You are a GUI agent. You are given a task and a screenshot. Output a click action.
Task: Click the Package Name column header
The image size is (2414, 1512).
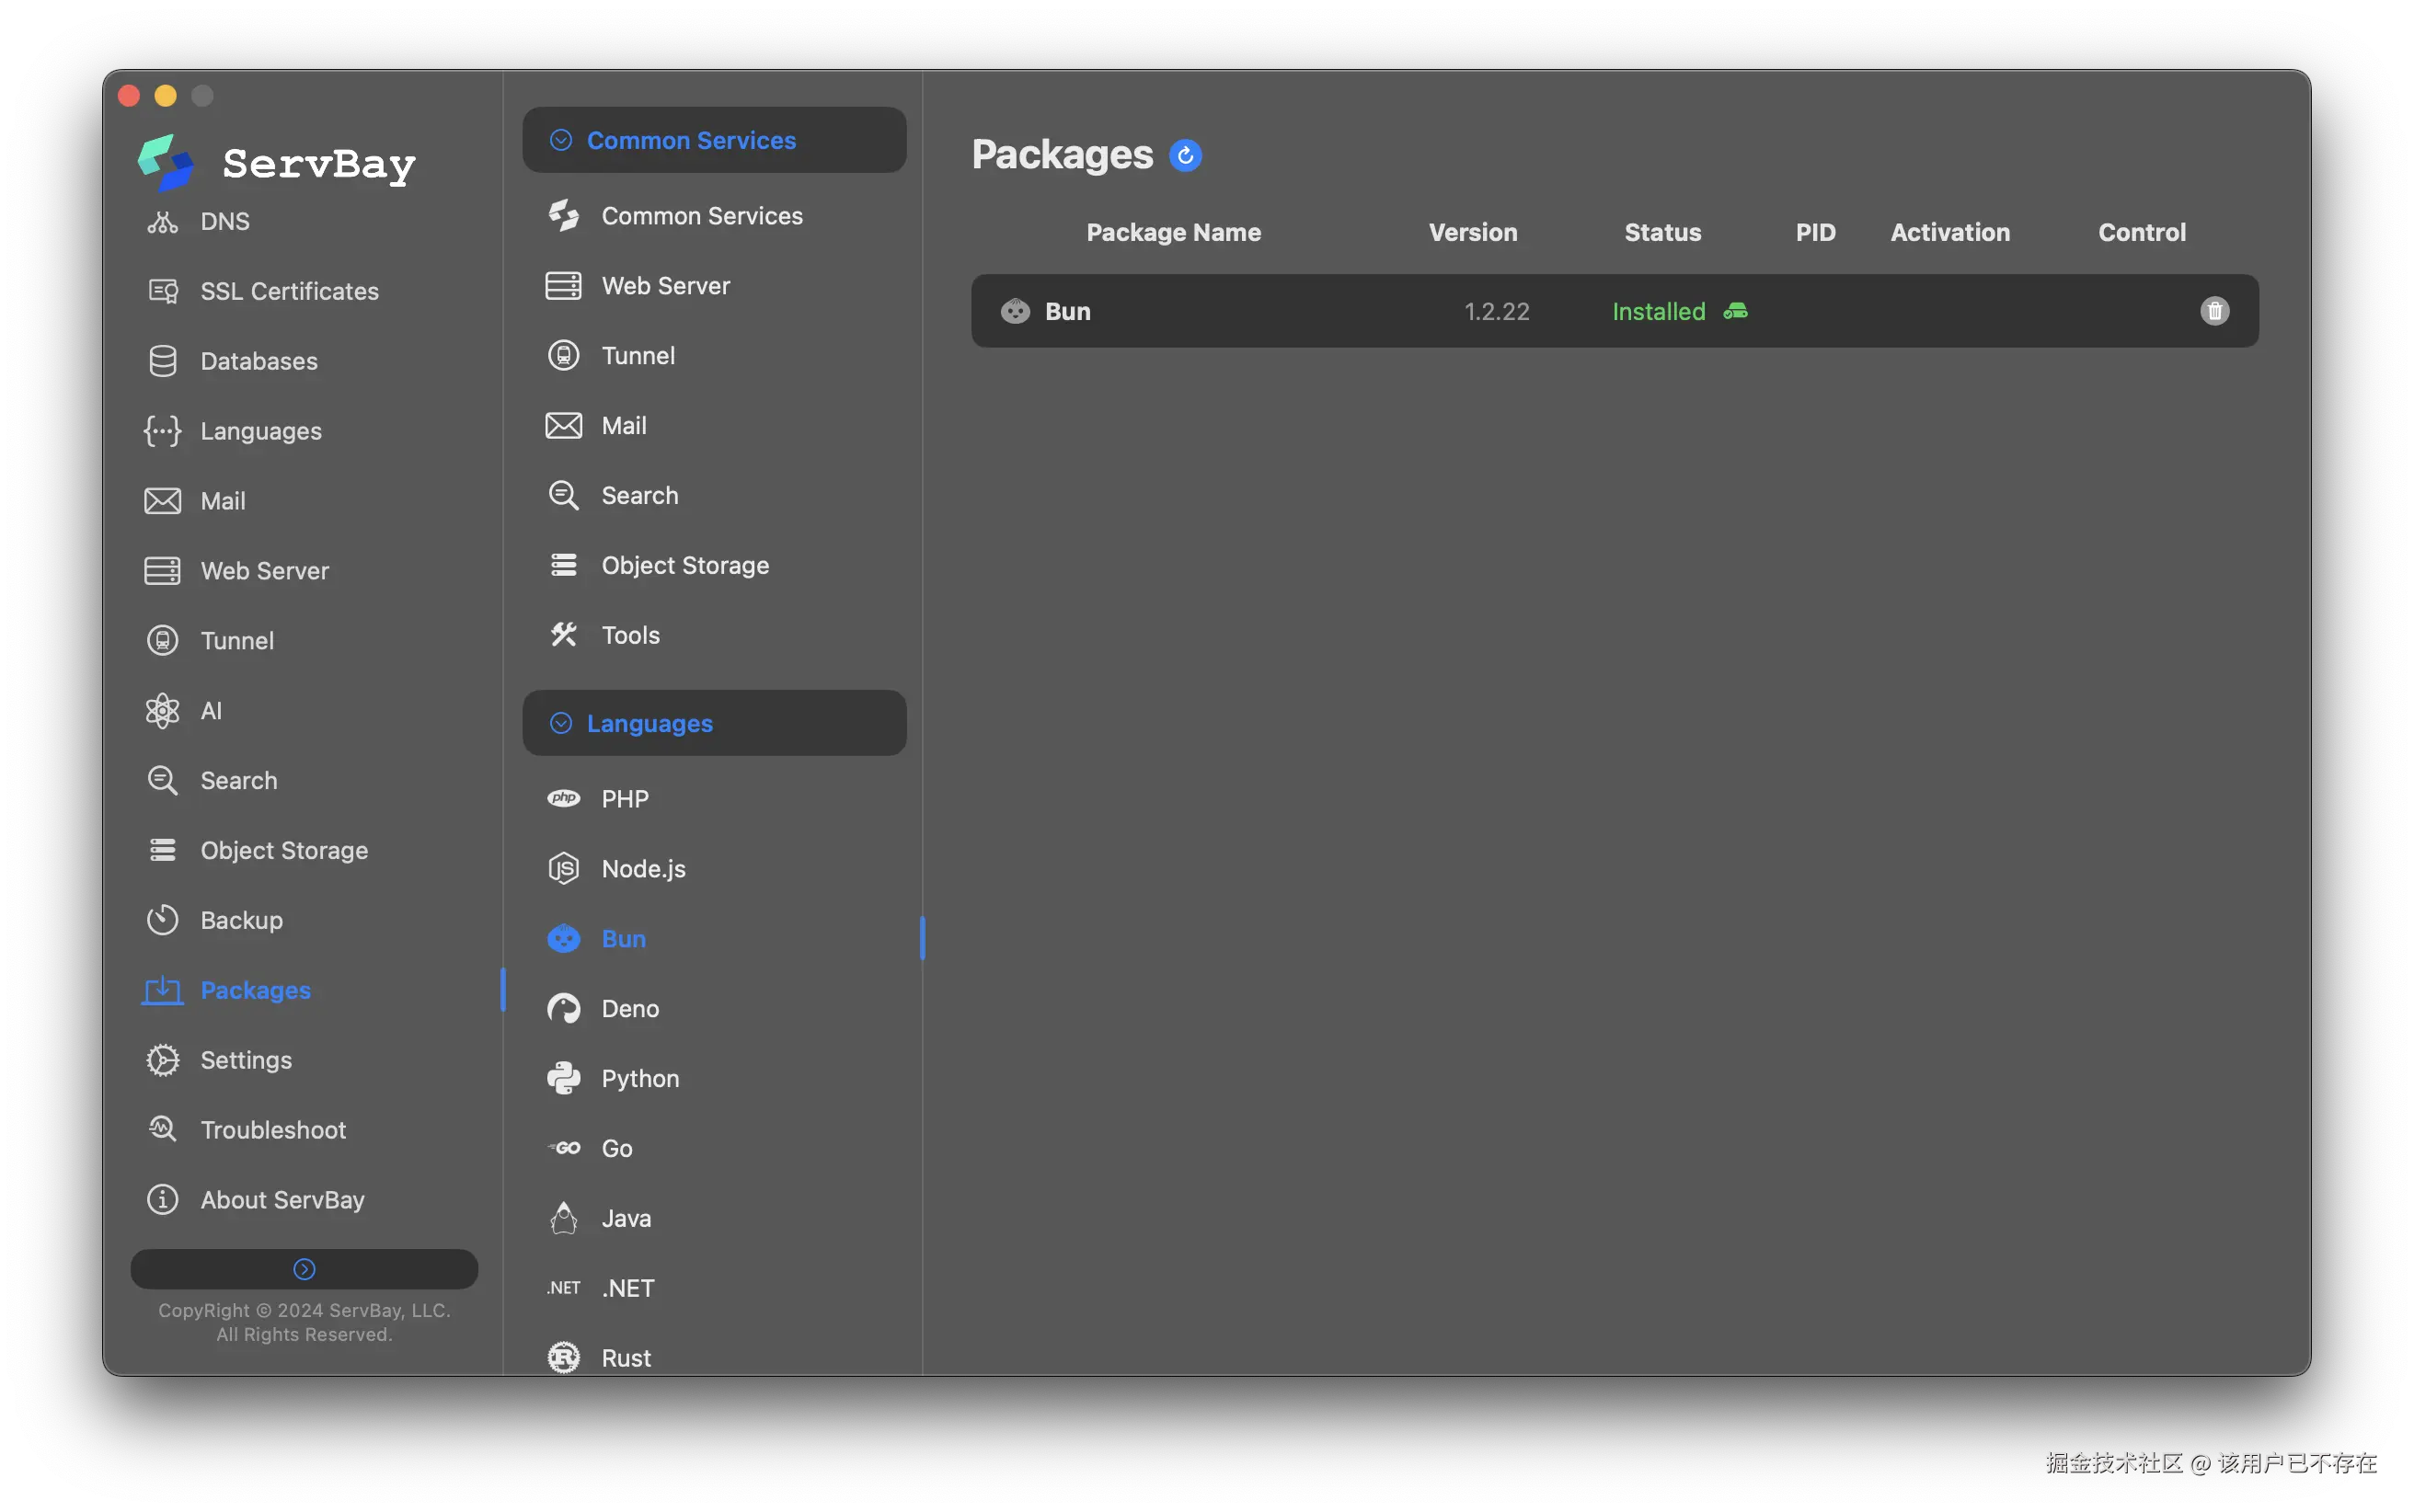coord(1173,232)
